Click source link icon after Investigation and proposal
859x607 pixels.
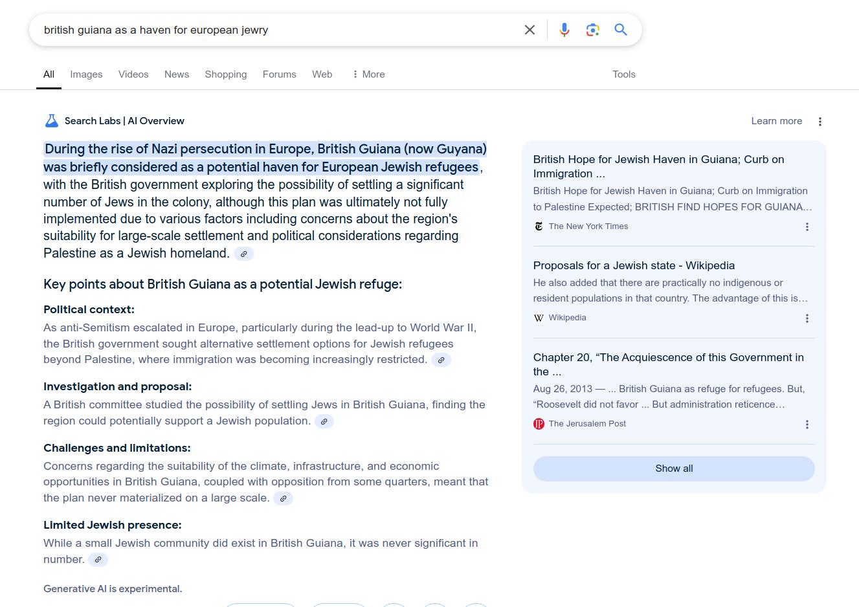click(324, 421)
